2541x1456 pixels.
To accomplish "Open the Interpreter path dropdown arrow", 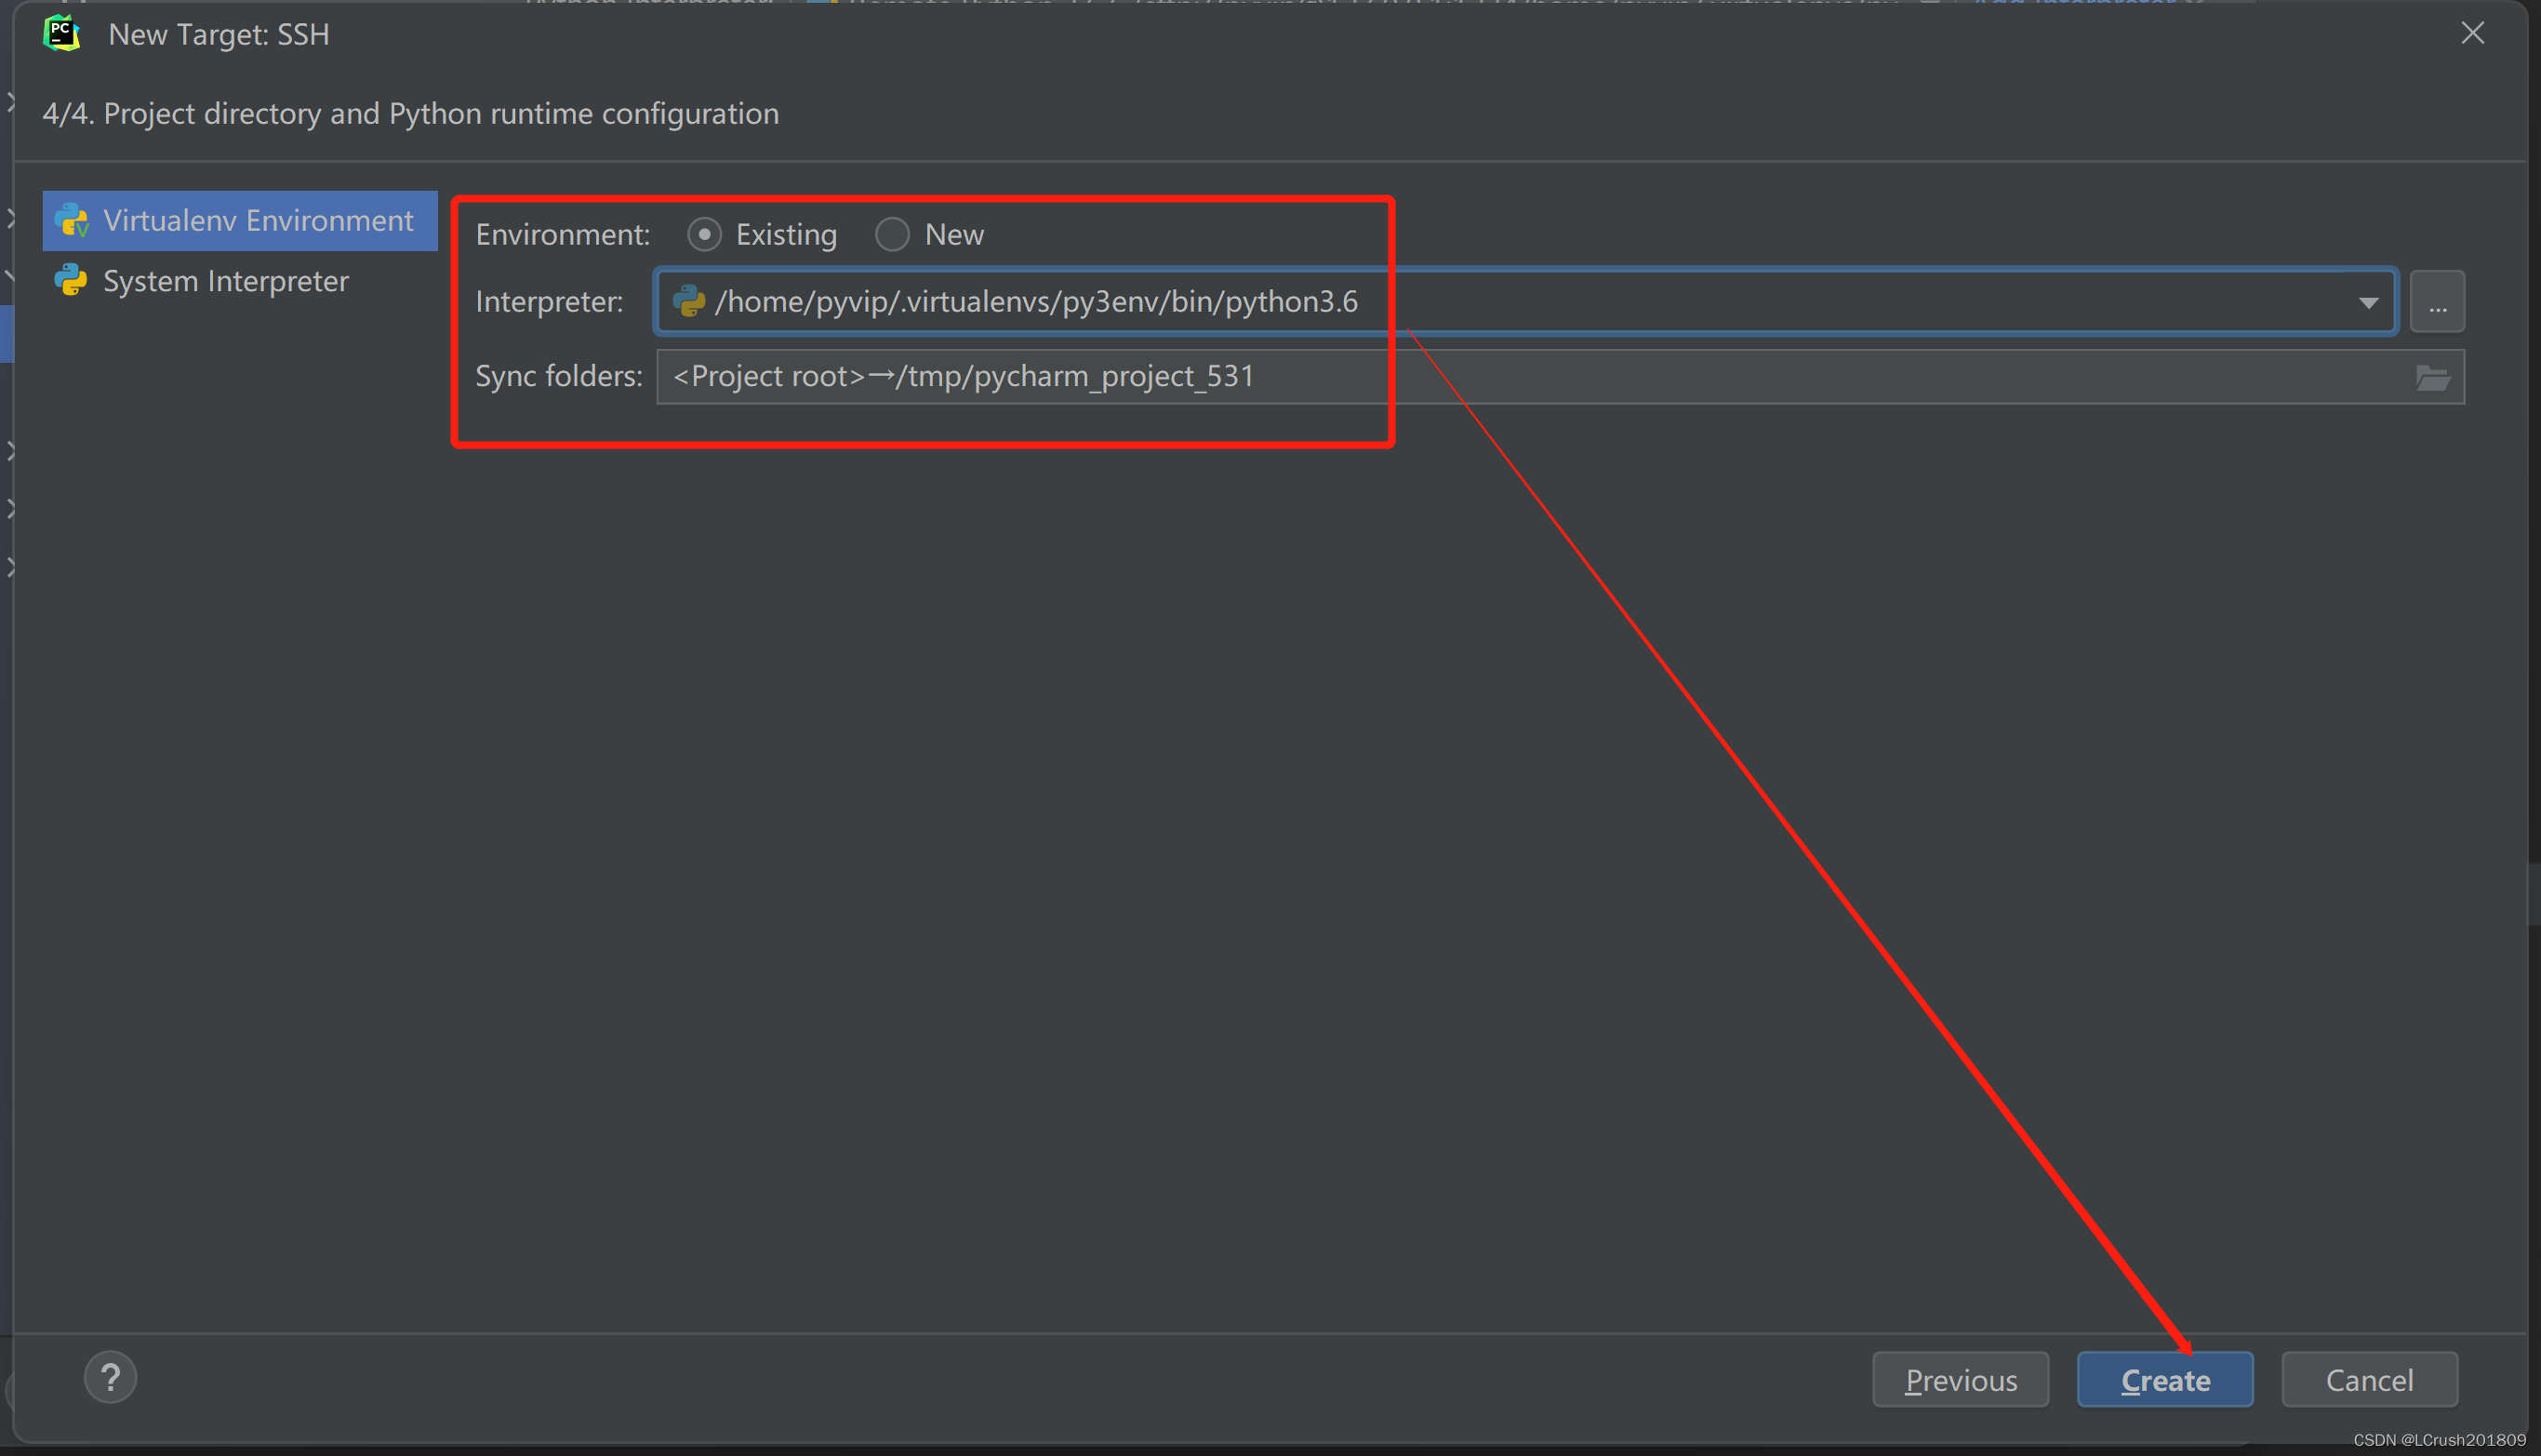I will pos(2367,301).
